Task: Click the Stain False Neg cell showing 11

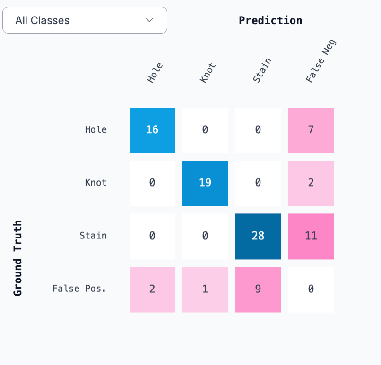Action: 311,237
